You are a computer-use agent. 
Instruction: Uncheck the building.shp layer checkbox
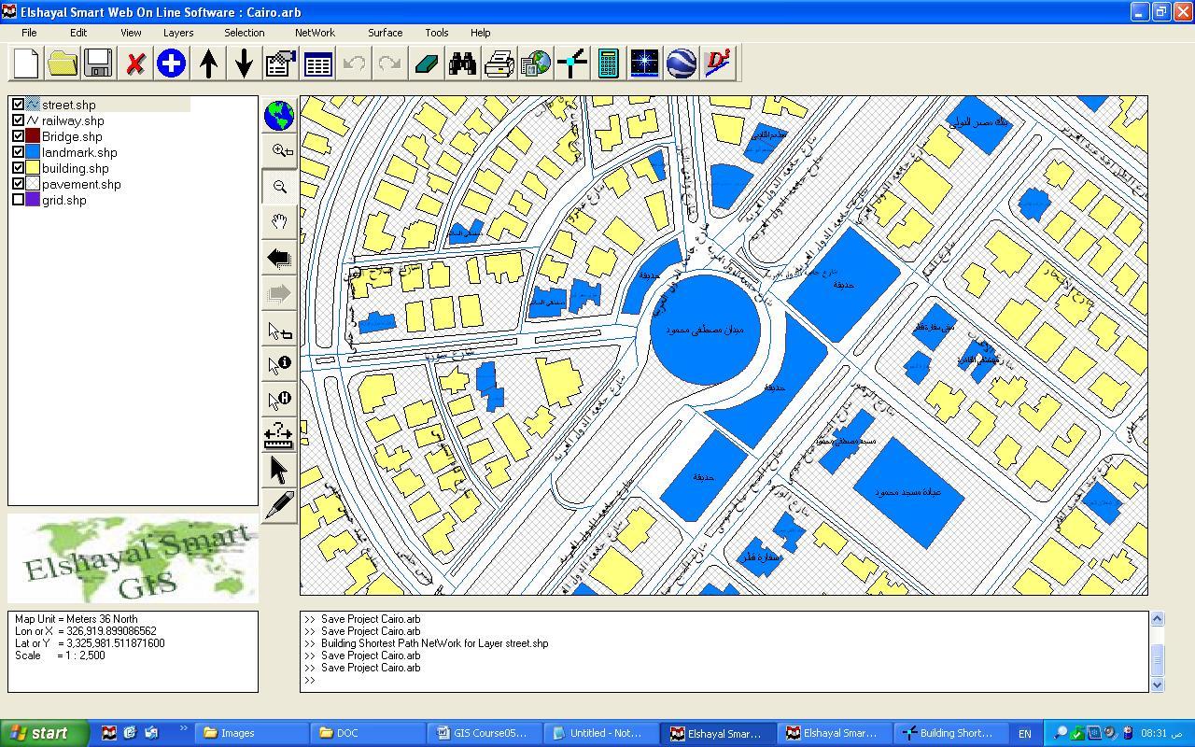click(18, 168)
